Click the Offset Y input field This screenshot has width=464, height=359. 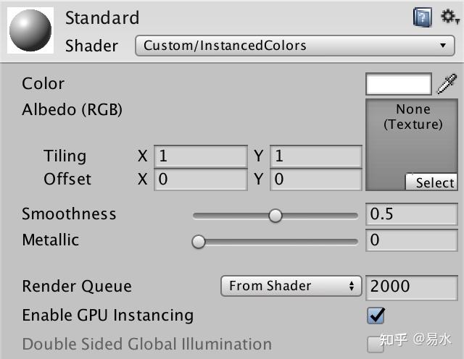[x=316, y=179]
